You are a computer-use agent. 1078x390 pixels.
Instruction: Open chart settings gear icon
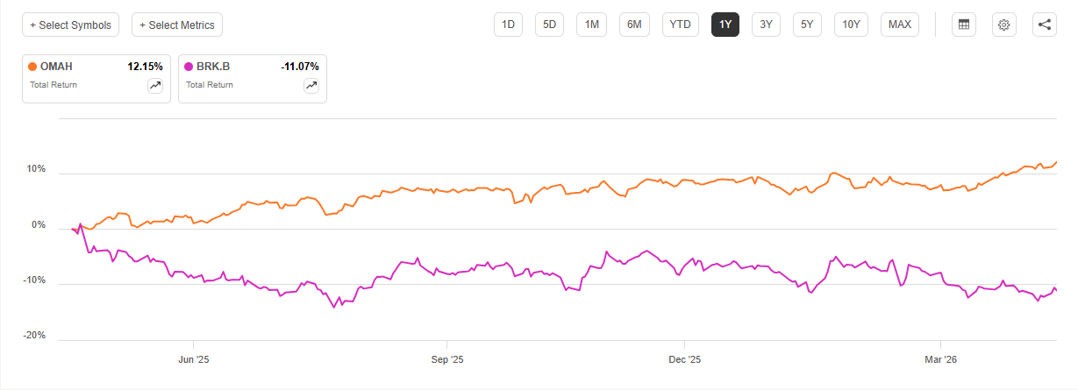click(x=1004, y=25)
